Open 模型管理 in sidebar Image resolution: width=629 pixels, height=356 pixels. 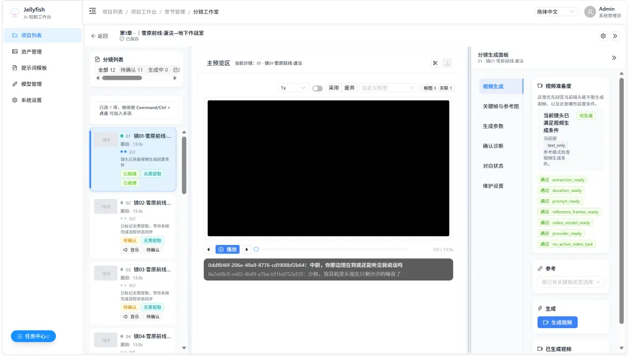[x=43, y=84]
